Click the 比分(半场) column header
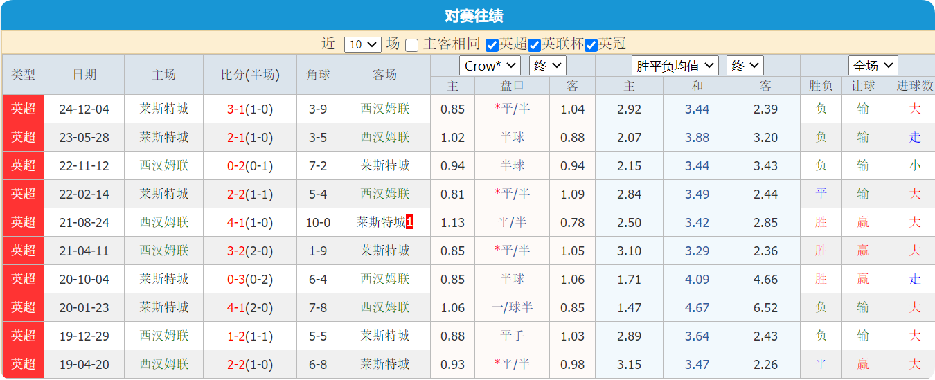 [250, 75]
